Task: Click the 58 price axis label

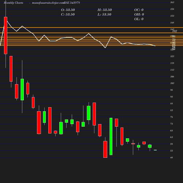Action: (172, 144)
